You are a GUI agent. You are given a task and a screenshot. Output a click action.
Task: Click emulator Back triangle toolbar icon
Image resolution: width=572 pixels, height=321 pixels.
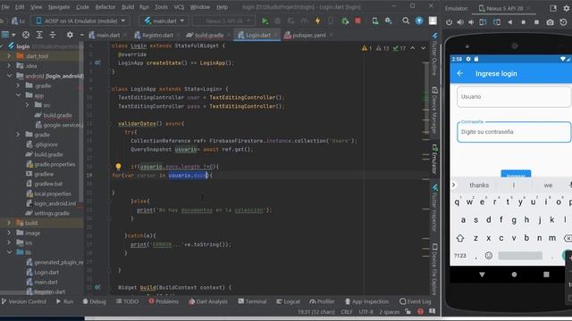pos(510,22)
